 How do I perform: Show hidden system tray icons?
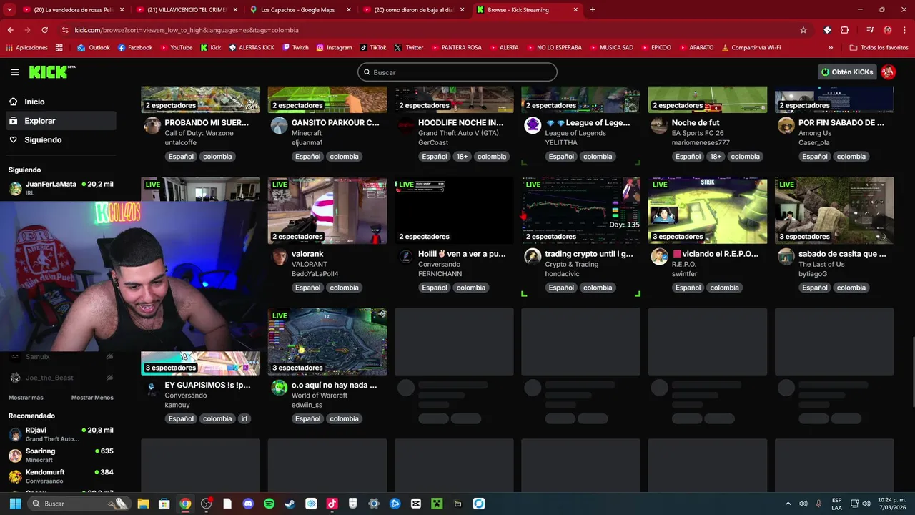click(x=788, y=504)
